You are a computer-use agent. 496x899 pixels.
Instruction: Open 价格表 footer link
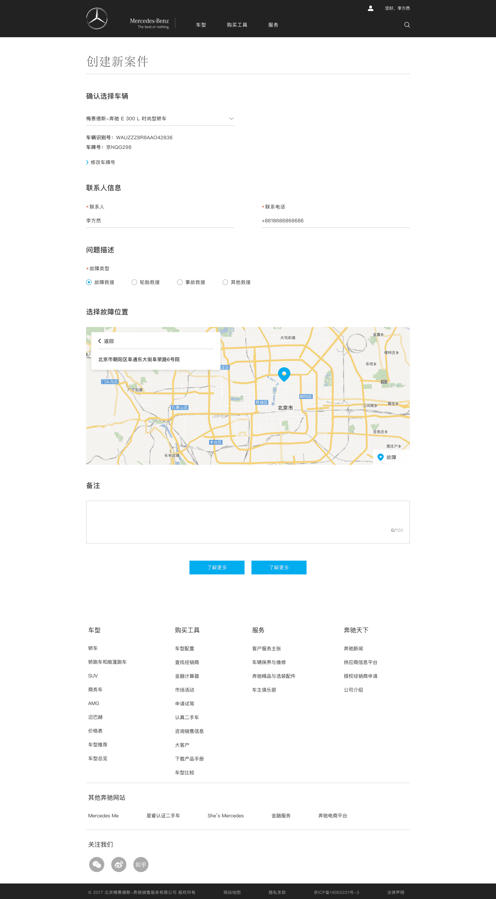coord(95,731)
